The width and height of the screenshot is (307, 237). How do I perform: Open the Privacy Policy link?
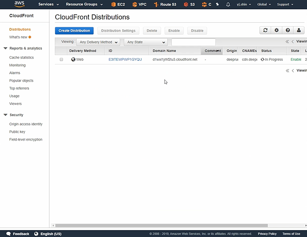coord(267,234)
